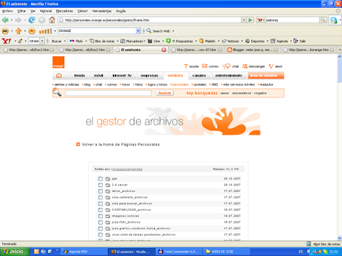
Task: Open the Firefox home page icon
Action: click(52, 20)
